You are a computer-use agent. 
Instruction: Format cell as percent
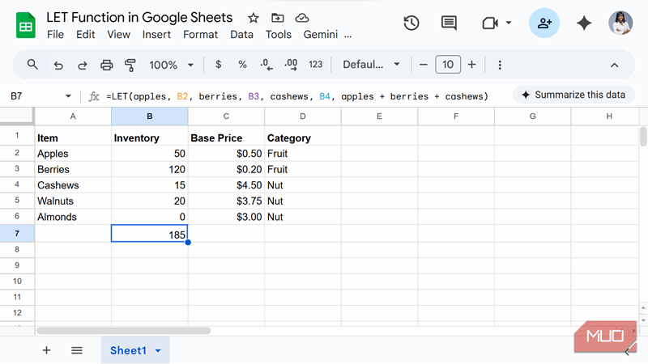pos(242,65)
